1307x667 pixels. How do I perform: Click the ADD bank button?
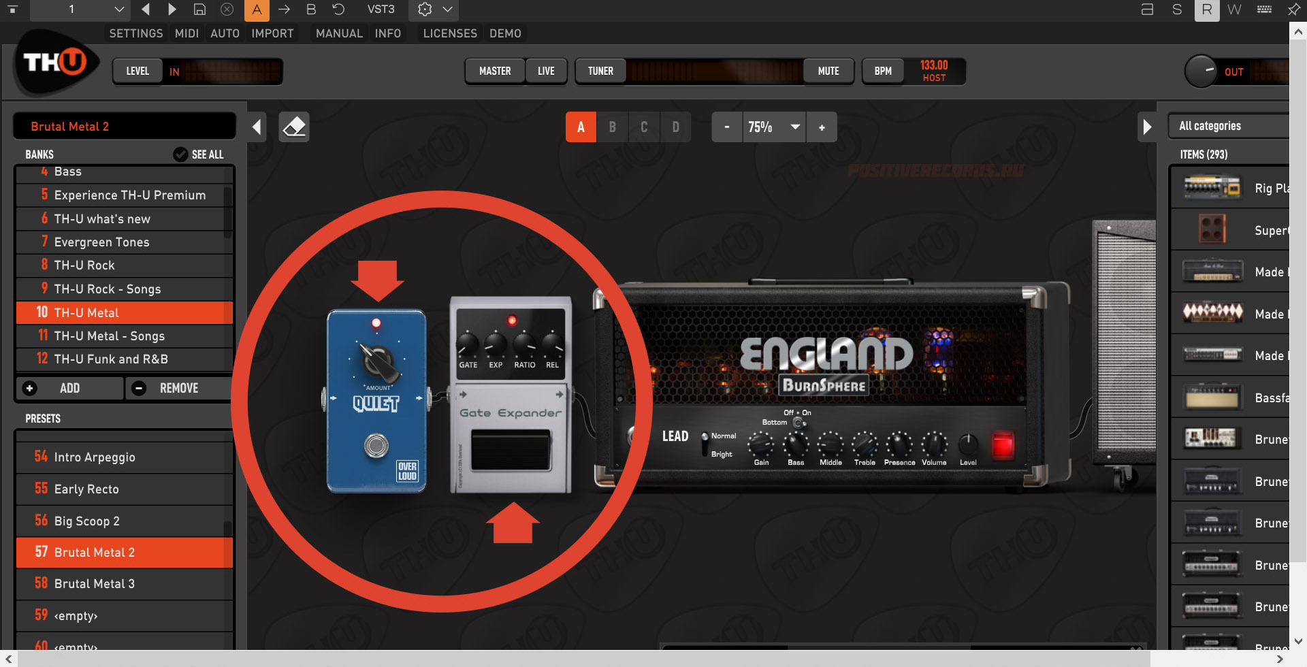point(69,389)
